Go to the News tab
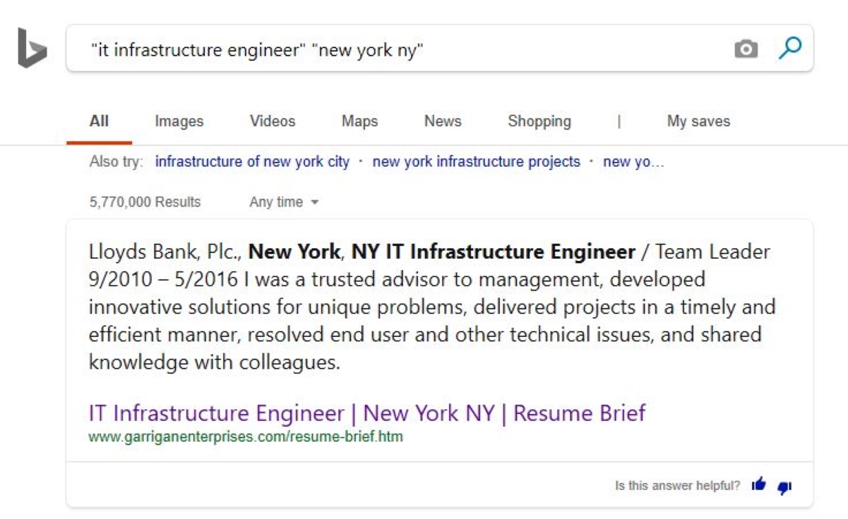Screen dimensions: 848x519 pyautogui.click(x=443, y=121)
